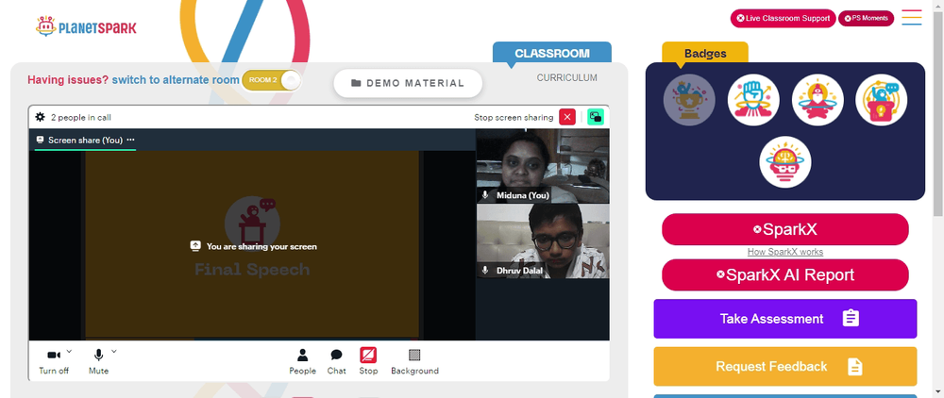
Task: Open the Demo Material folder button
Action: [x=408, y=83]
